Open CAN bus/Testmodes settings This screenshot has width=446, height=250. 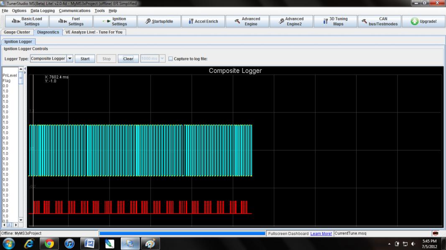click(x=379, y=21)
